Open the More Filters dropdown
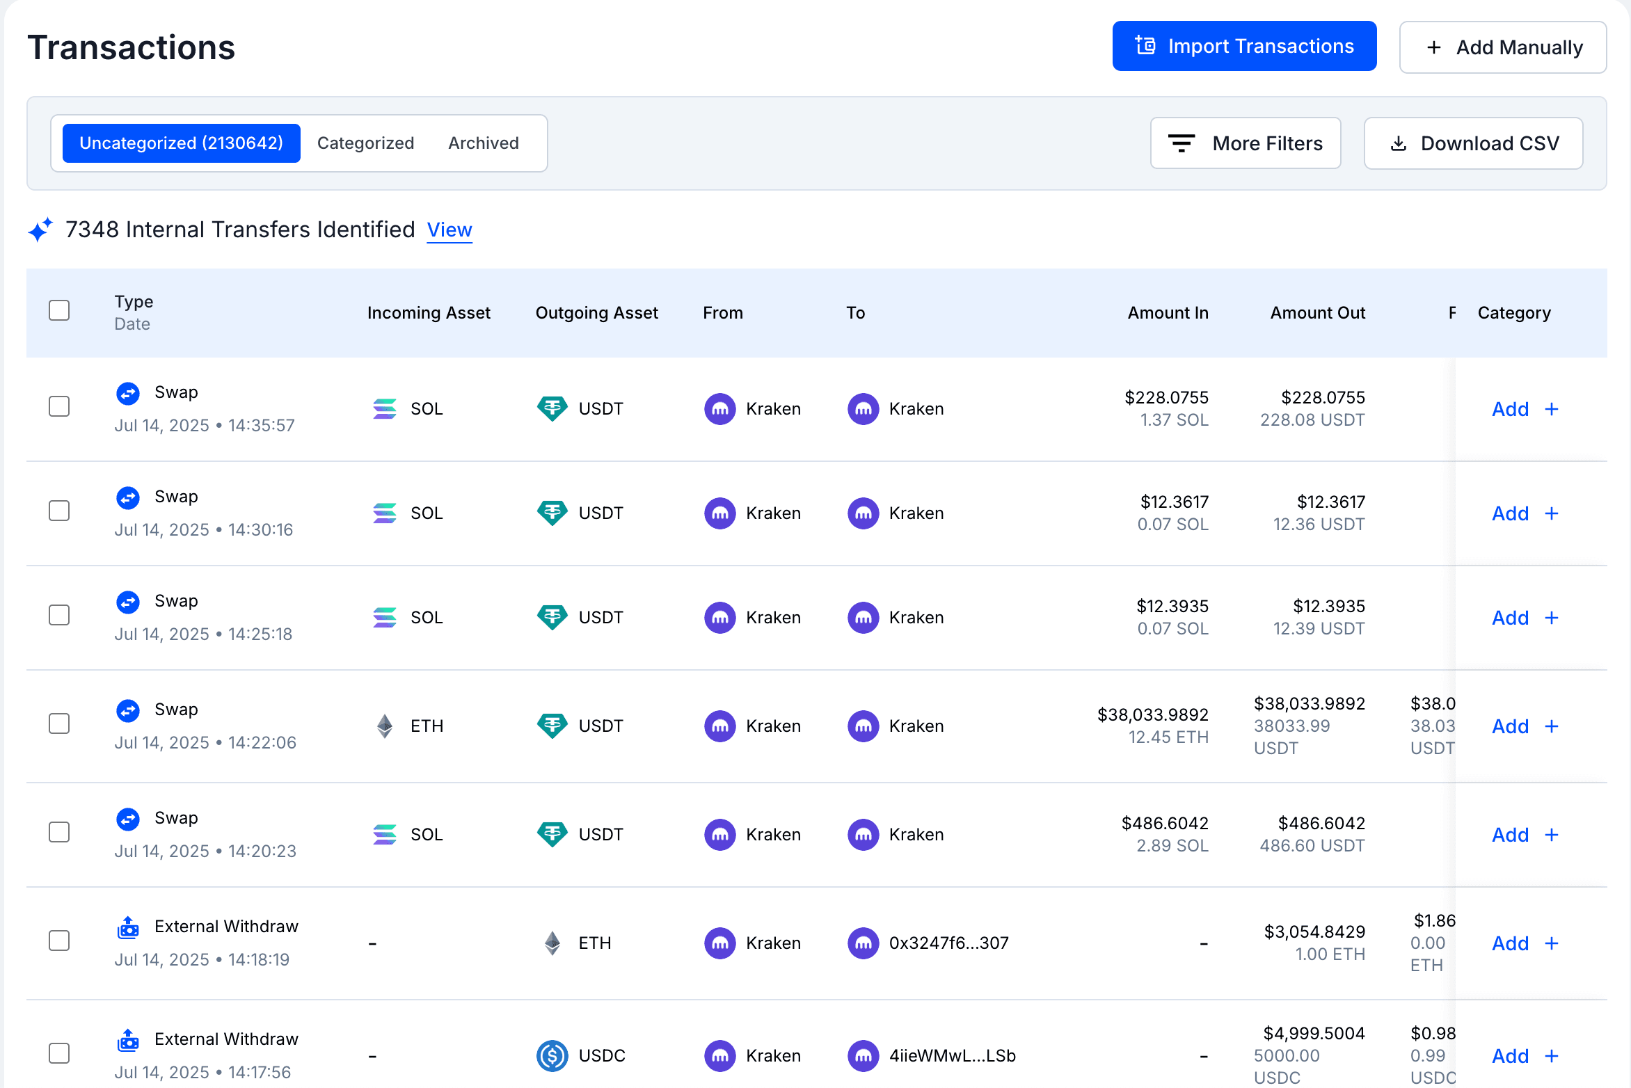The height and width of the screenshot is (1088, 1631). click(x=1246, y=143)
